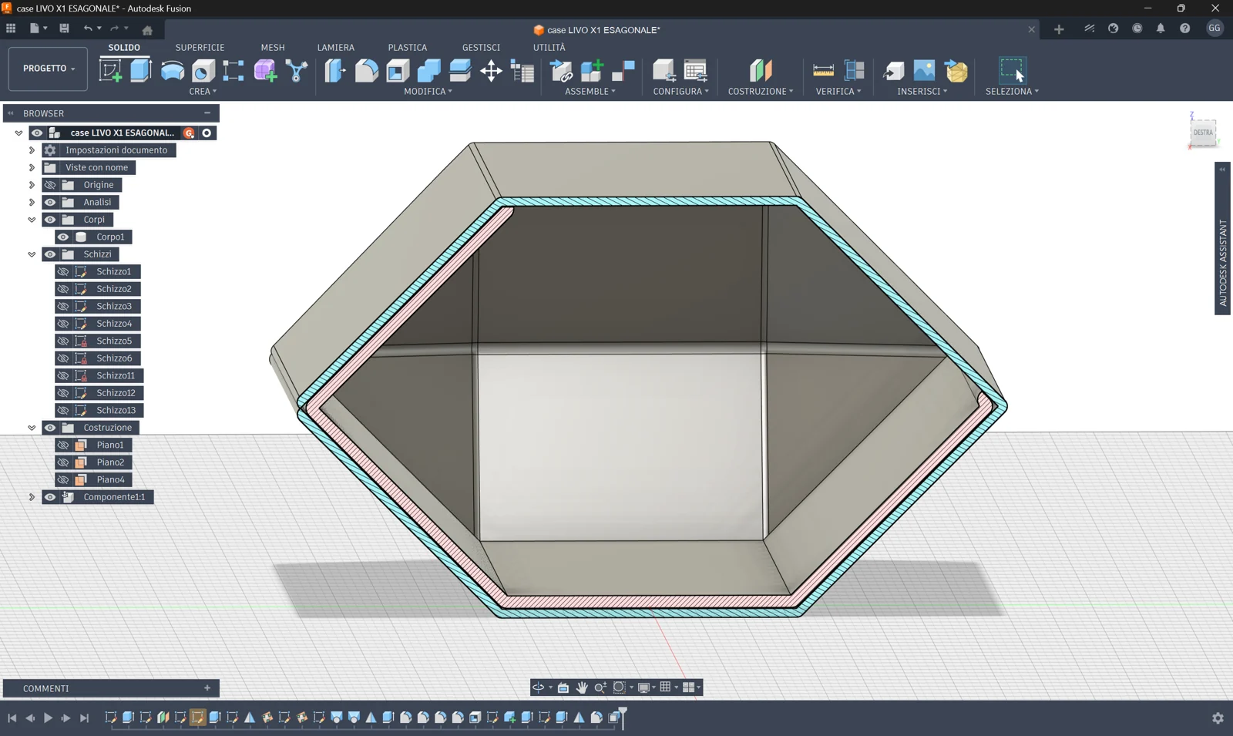This screenshot has width=1233, height=736.
Task: Select the Schizzo11 sketch item
Action: 115,375
